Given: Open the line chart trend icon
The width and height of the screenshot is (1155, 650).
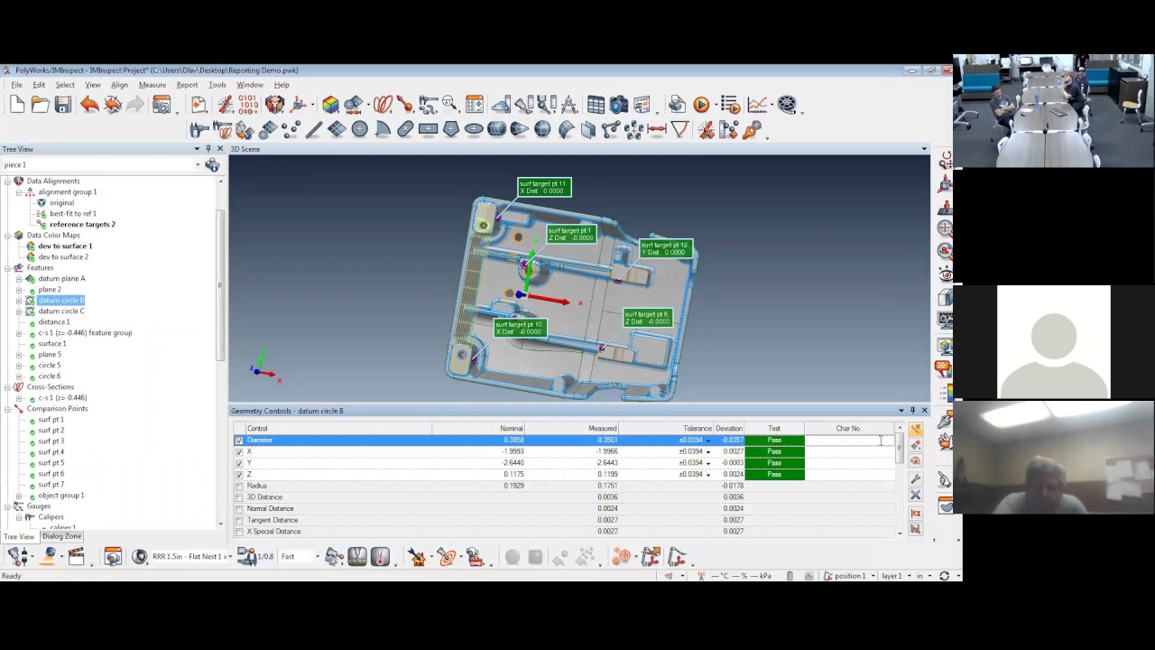Looking at the screenshot, I should click(x=756, y=105).
